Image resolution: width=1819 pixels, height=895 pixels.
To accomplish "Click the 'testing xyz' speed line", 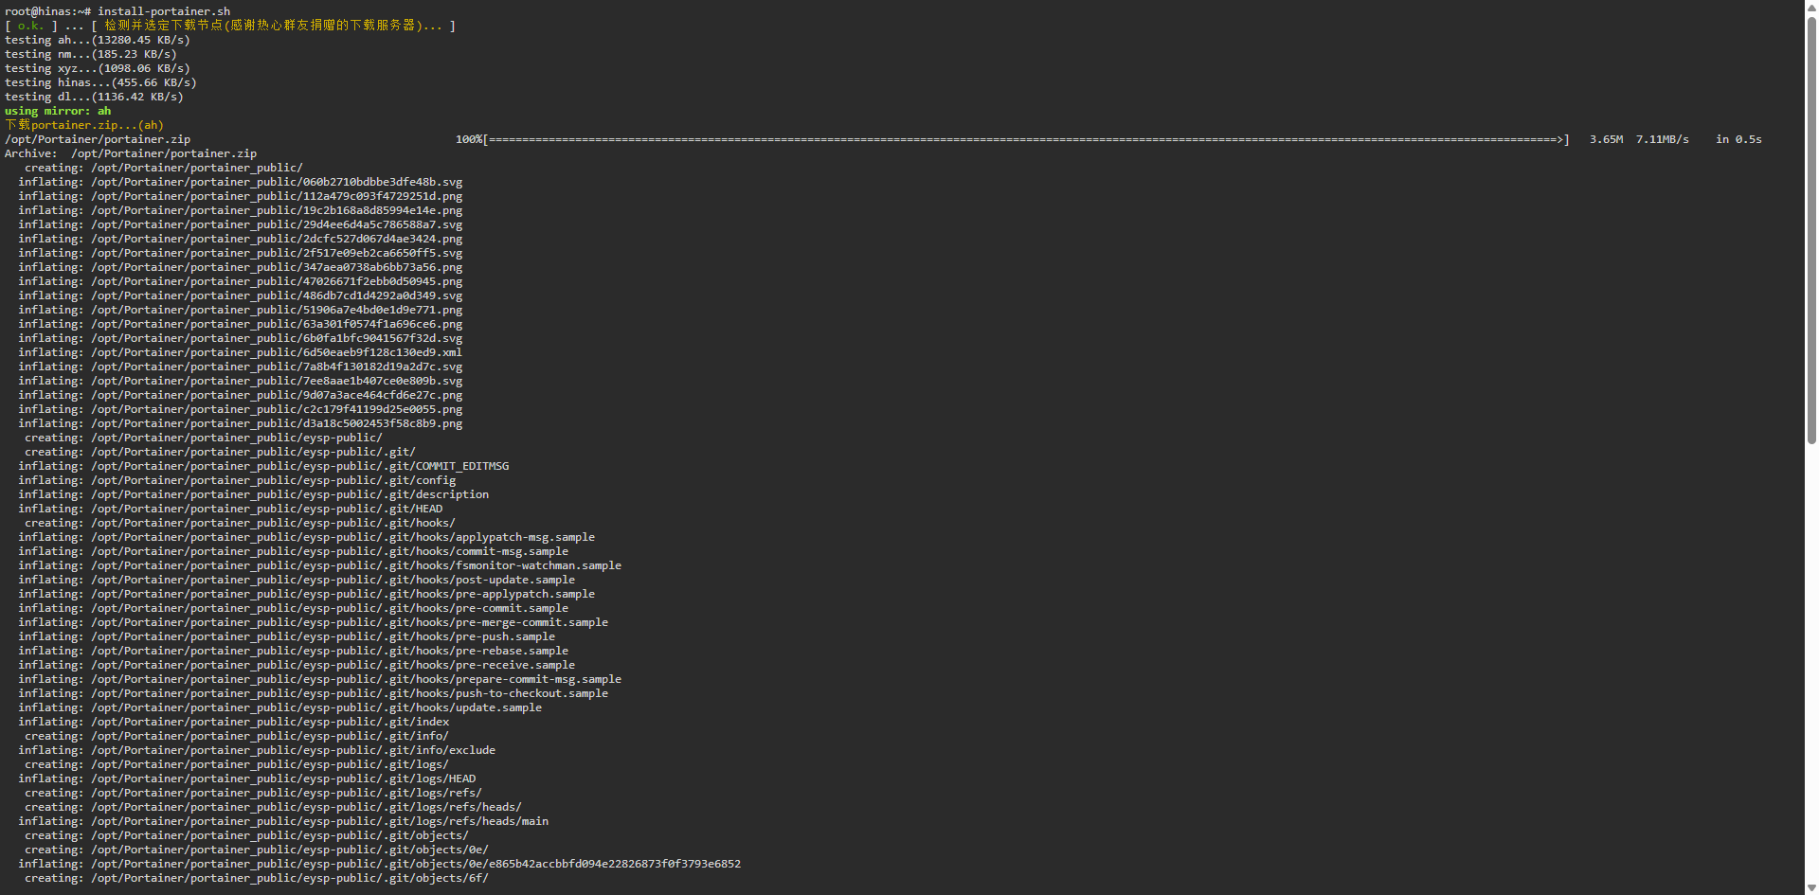I will (97, 68).
